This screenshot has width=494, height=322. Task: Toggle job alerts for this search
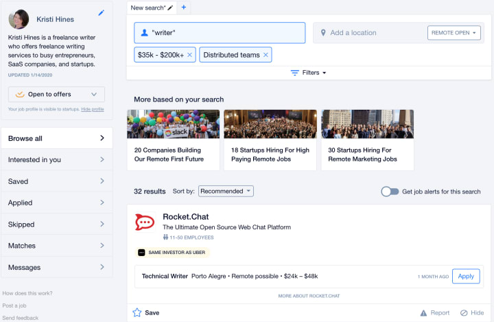click(x=390, y=192)
